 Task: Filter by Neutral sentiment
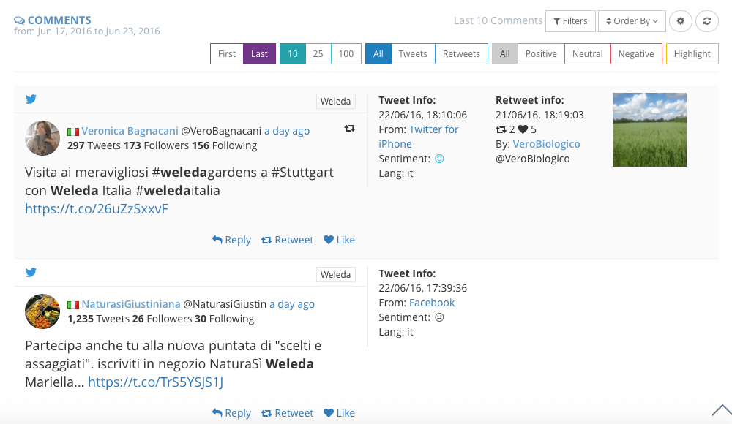(x=588, y=53)
